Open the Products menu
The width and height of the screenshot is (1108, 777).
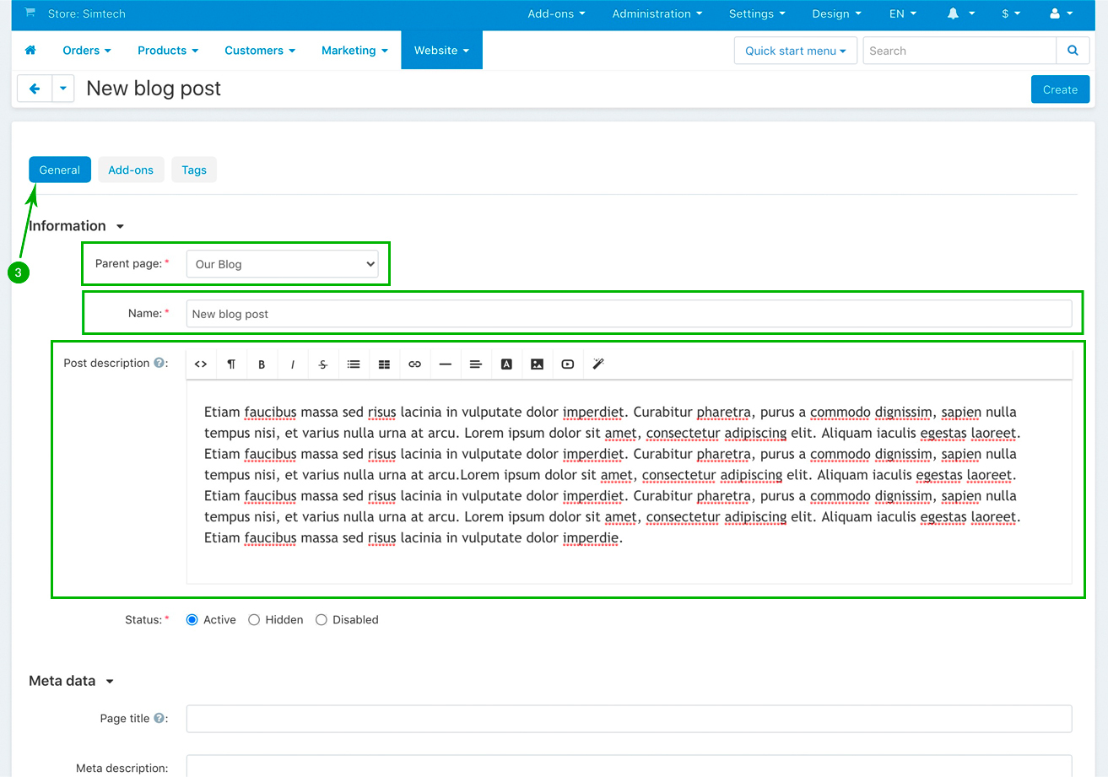(168, 51)
